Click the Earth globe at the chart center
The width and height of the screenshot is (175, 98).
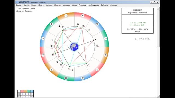[x=74, y=47]
